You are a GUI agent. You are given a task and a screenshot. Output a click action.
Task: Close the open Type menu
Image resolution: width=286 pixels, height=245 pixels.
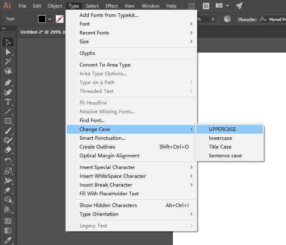click(x=74, y=6)
